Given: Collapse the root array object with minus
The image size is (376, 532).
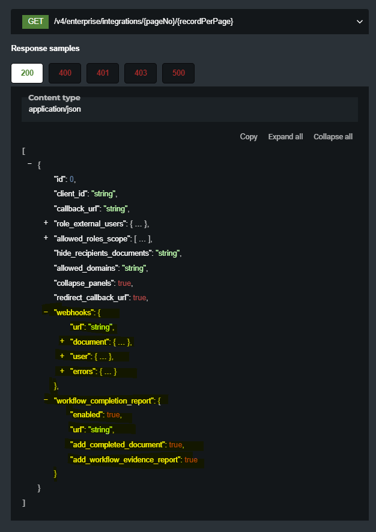Looking at the screenshot, I should tap(29, 164).
